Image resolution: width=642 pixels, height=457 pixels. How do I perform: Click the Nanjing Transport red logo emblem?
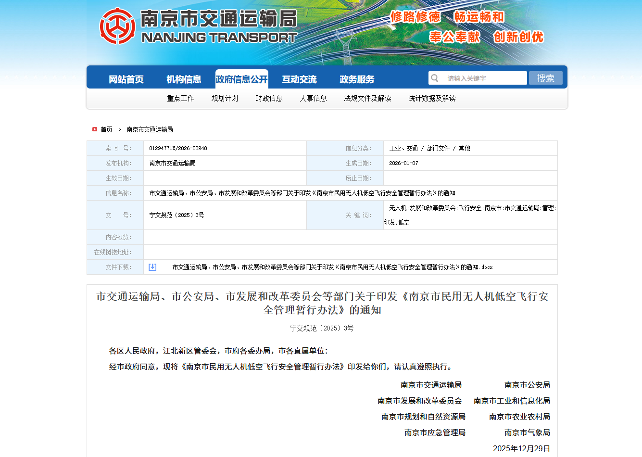click(x=117, y=26)
